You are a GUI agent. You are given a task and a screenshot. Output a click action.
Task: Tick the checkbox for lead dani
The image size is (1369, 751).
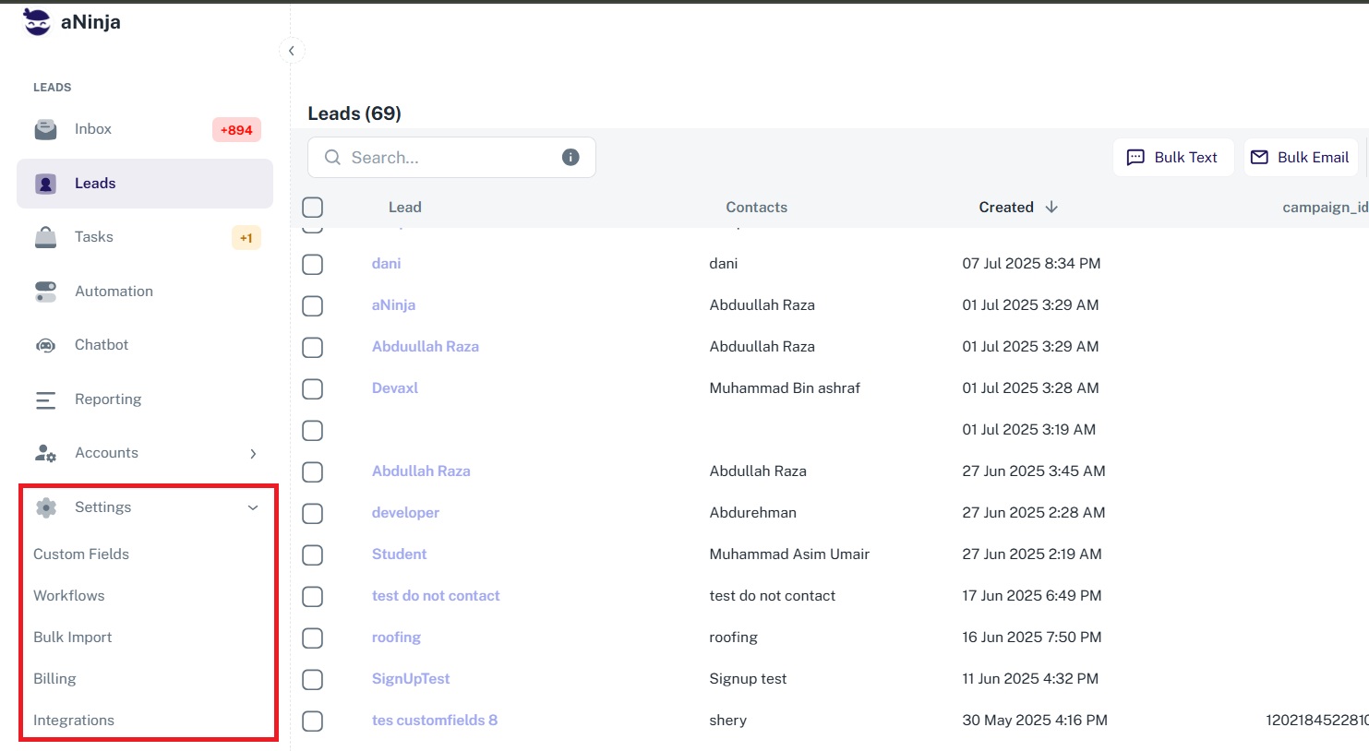coord(313,265)
